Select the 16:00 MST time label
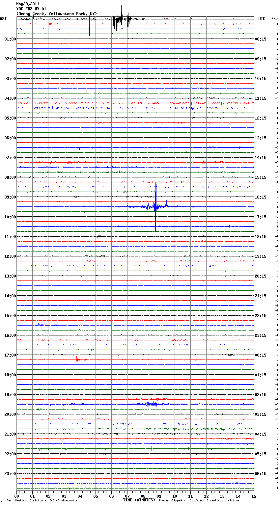 [10, 335]
